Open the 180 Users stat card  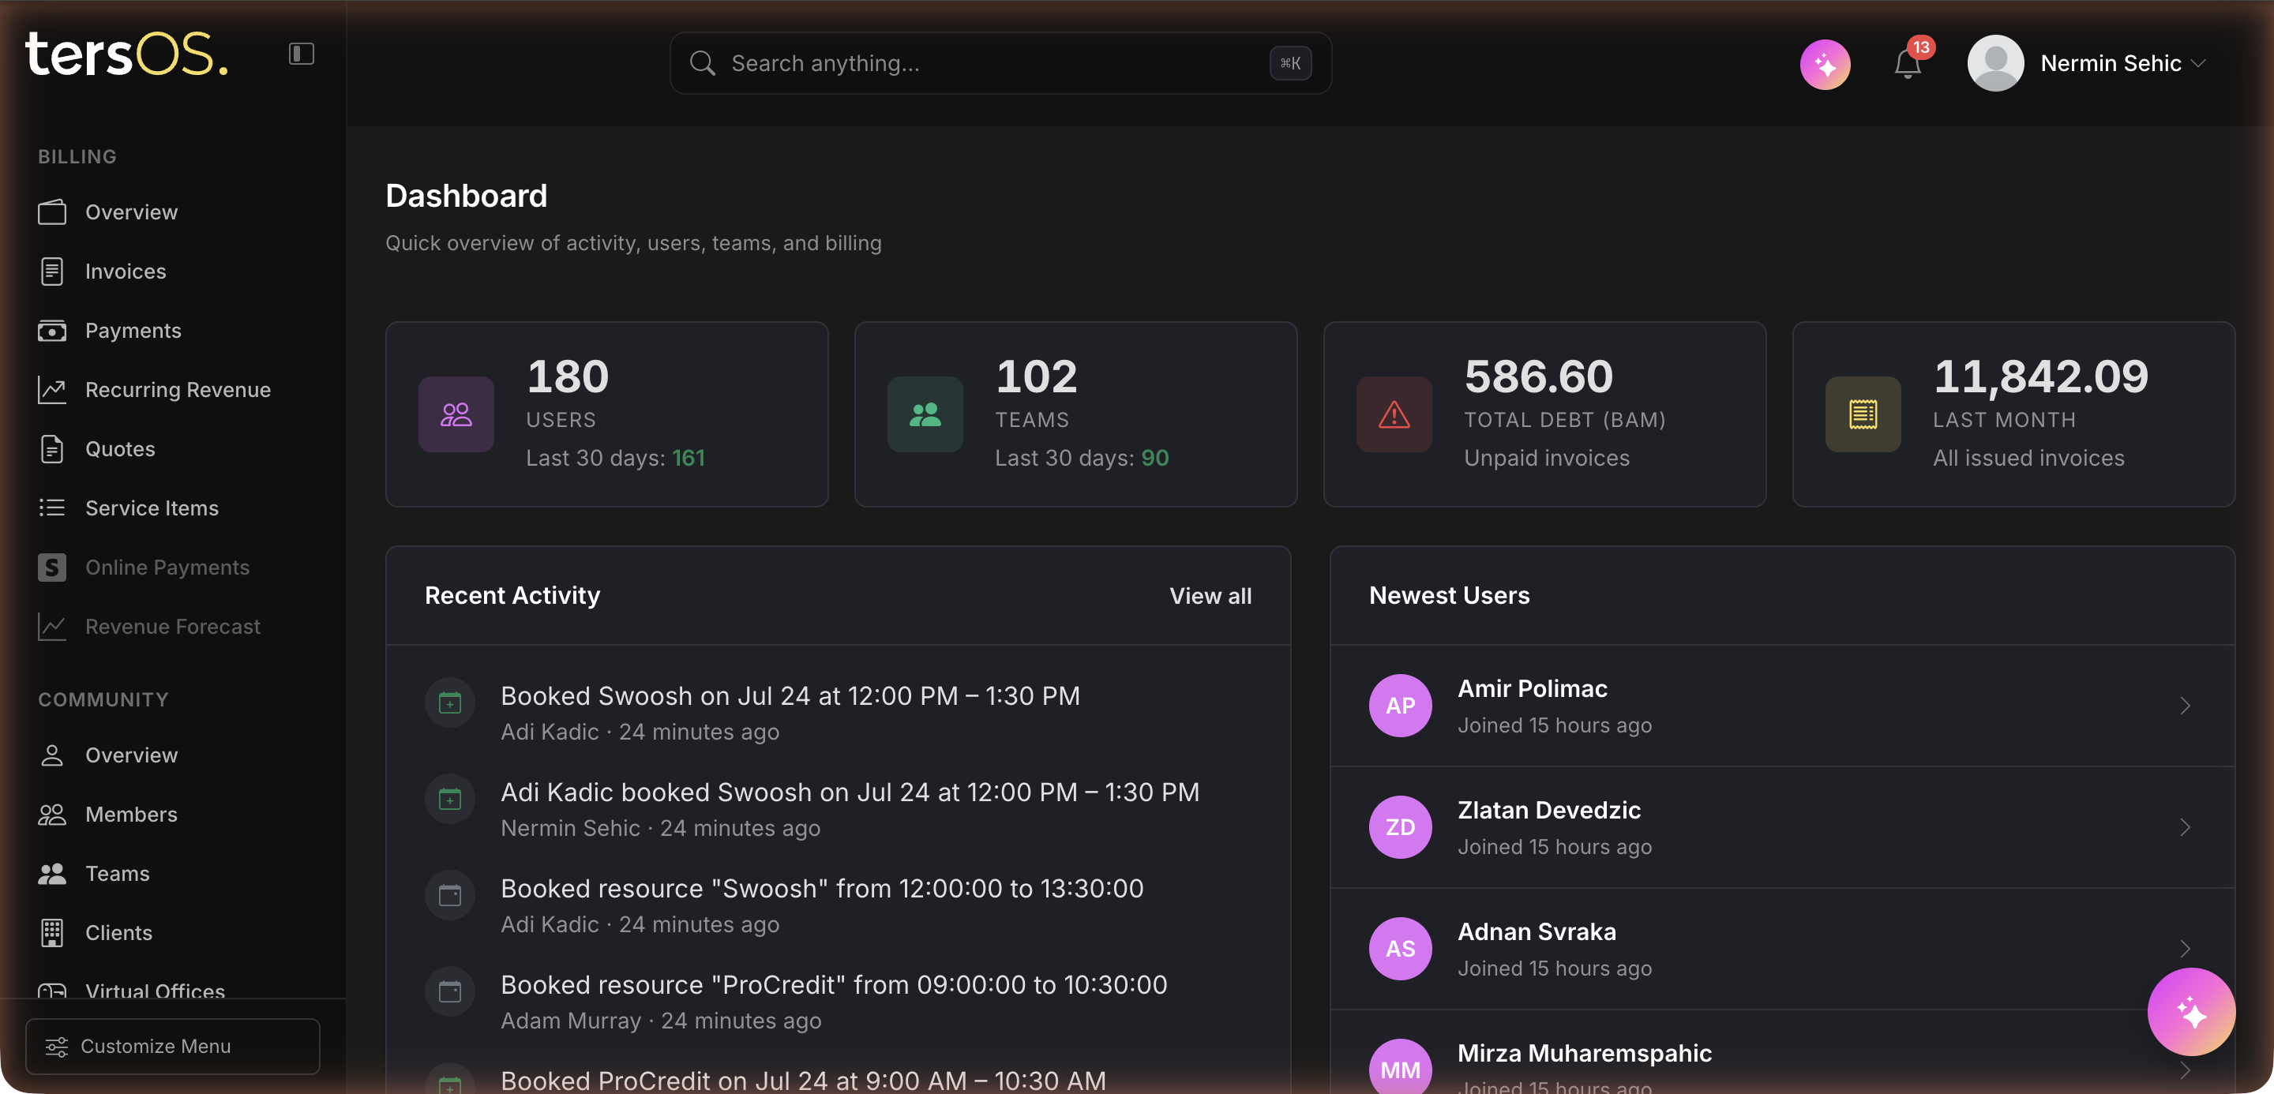coord(606,414)
